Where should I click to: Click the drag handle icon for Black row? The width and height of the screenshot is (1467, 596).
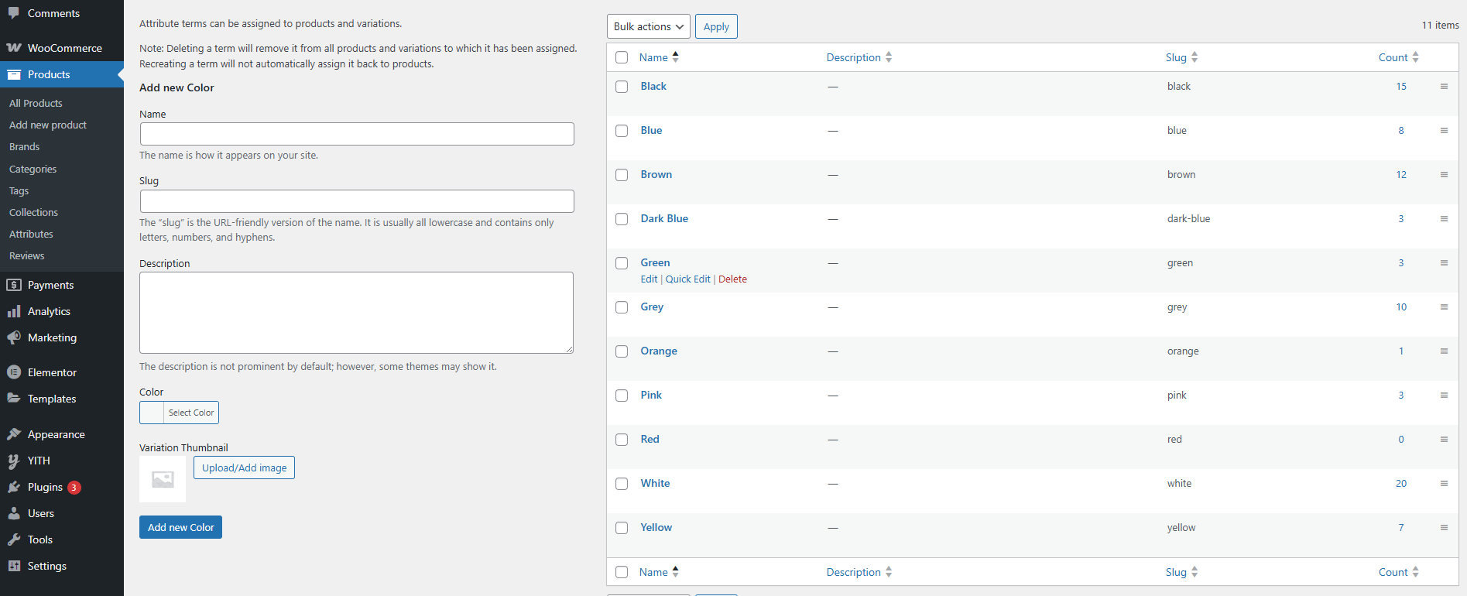pyautogui.click(x=1444, y=87)
